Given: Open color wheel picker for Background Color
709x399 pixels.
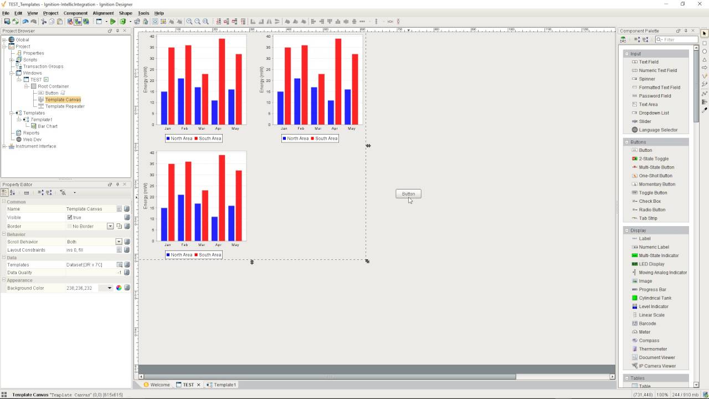Looking at the screenshot, I should (119, 288).
